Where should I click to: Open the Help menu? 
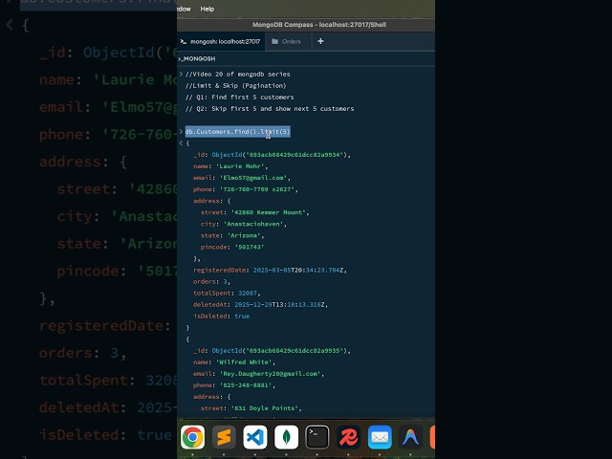click(x=208, y=9)
